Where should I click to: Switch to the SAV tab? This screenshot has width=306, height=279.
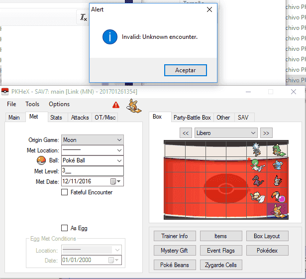[x=243, y=118]
